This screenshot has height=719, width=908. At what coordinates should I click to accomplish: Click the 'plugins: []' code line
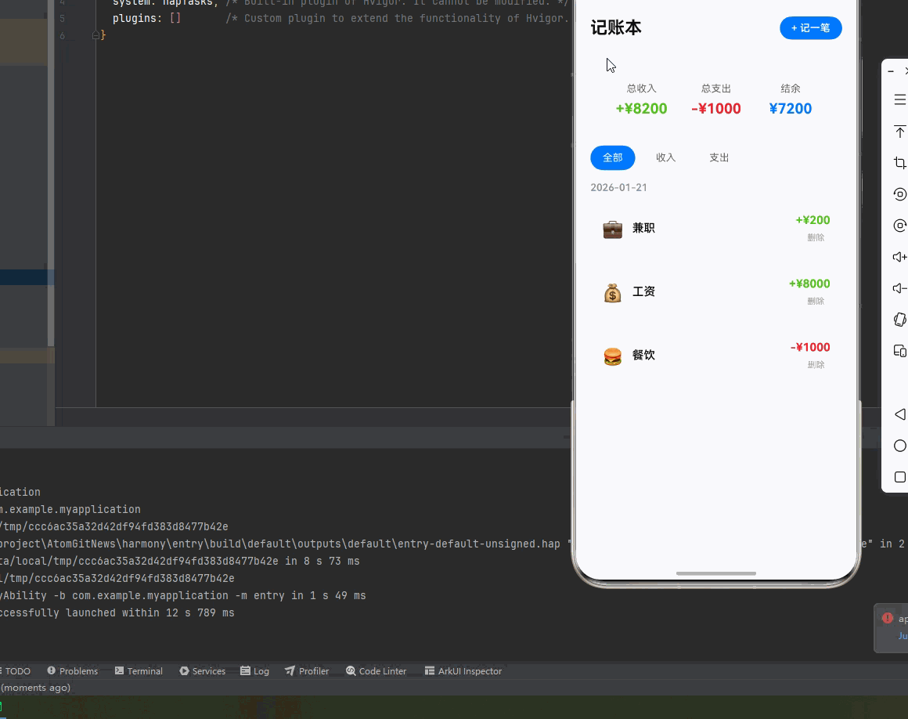(146, 19)
